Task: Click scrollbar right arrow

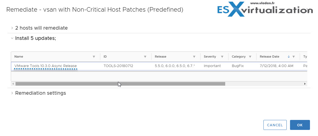Action: tap(305, 84)
